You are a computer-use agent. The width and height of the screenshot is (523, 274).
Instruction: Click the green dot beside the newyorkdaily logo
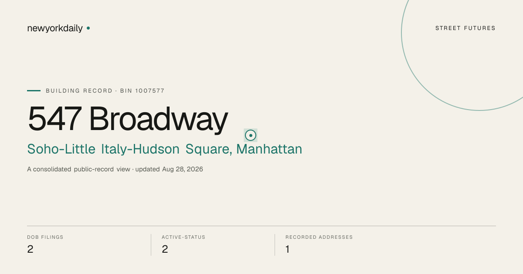point(88,28)
